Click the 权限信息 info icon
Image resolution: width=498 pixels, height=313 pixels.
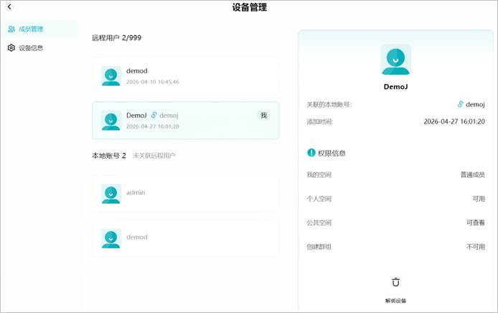click(x=311, y=153)
